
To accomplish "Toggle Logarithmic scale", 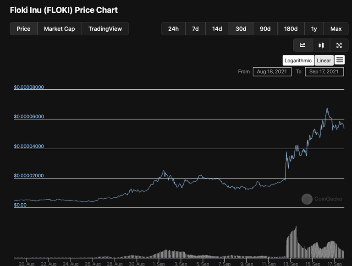I will click(x=298, y=60).
